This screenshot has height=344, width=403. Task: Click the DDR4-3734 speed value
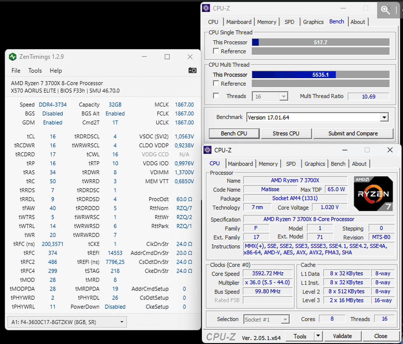coord(53,104)
